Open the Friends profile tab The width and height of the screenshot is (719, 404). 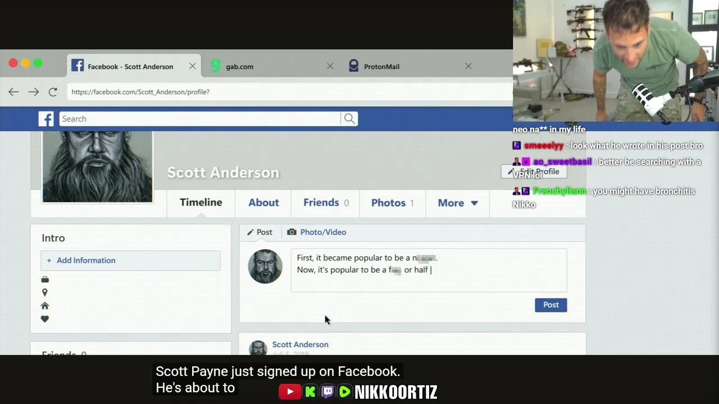(x=326, y=203)
